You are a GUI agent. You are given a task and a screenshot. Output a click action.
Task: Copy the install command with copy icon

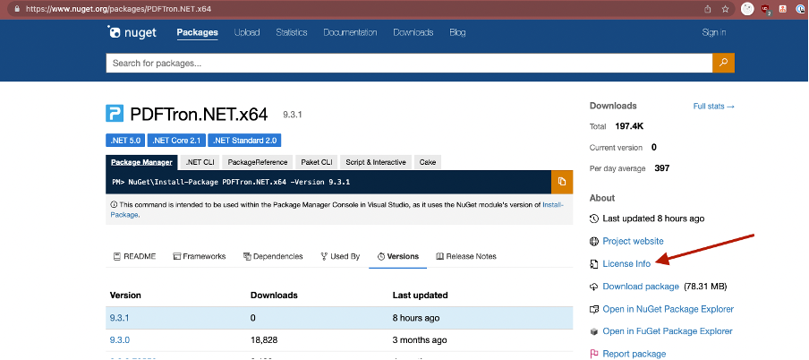562,182
